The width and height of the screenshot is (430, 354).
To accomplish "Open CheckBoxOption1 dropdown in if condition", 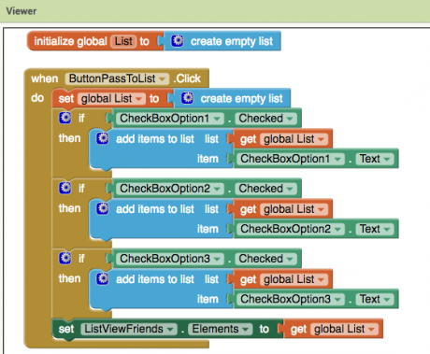I will click(x=170, y=119).
